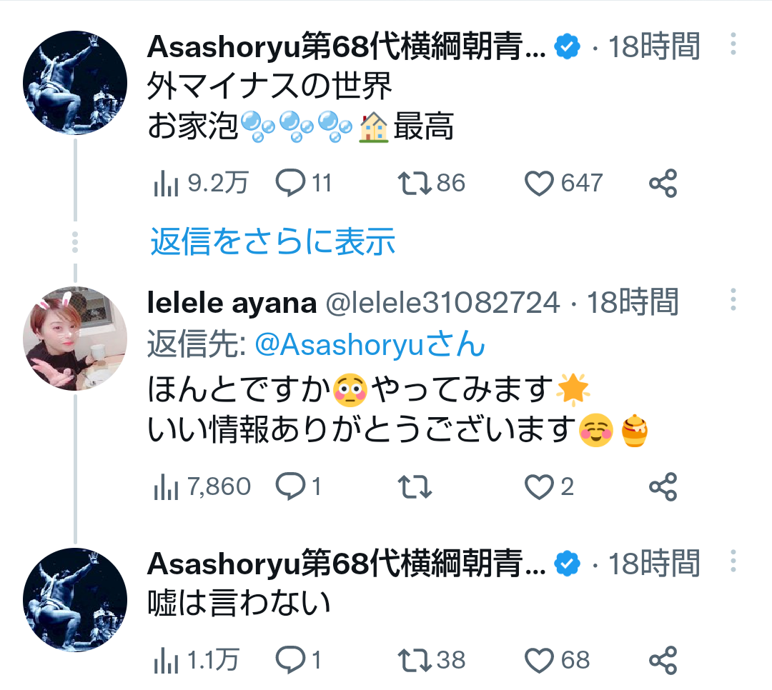Open more options menu for lelele ayana reply
The width and height of the screenshot is (772, 690).
click(x=733, y=300)
